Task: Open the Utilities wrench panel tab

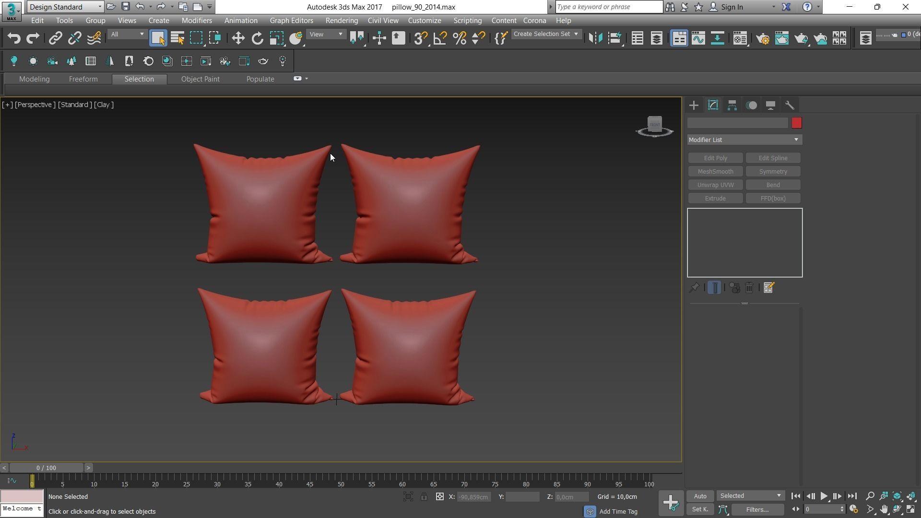Action: [790, 106]
